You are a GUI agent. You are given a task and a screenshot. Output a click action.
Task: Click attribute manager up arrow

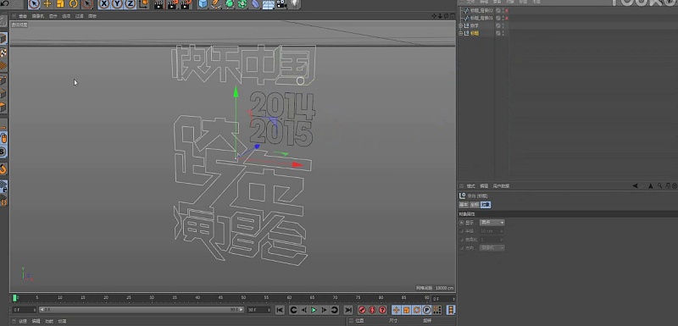pyautogui.click(x=650, y=186)
